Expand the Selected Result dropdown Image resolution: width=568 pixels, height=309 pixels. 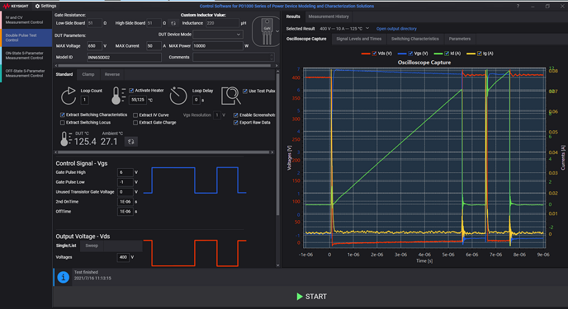tap(368, 28)
